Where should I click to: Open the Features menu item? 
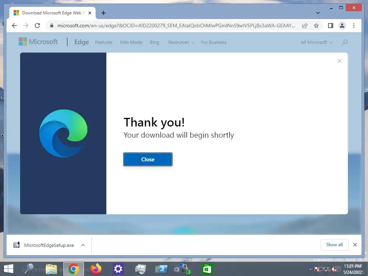pos(103,42)
